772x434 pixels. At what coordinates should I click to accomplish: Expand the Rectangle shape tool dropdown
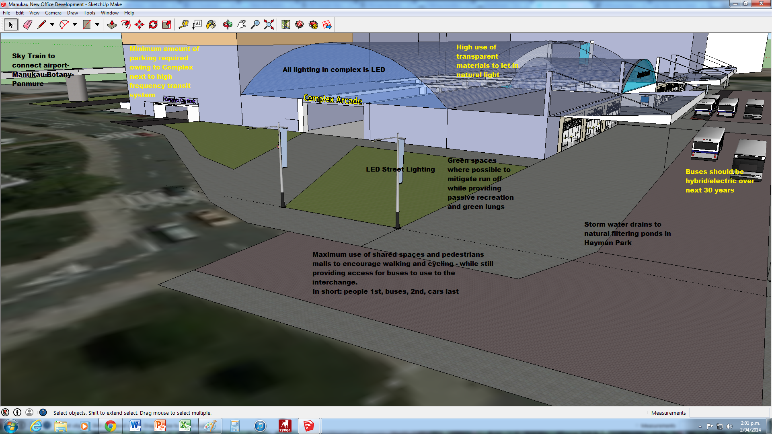point(97,25)
